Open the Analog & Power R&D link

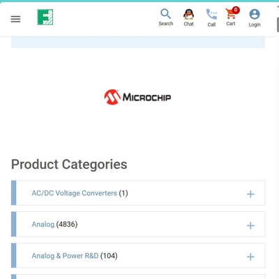tap(65, 256)
